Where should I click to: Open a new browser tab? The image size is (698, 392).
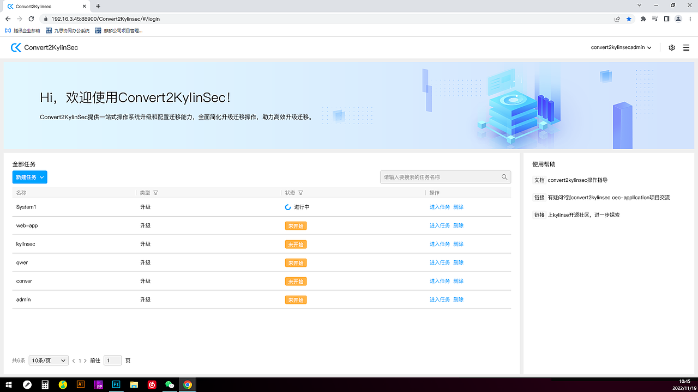coord(98,6)
